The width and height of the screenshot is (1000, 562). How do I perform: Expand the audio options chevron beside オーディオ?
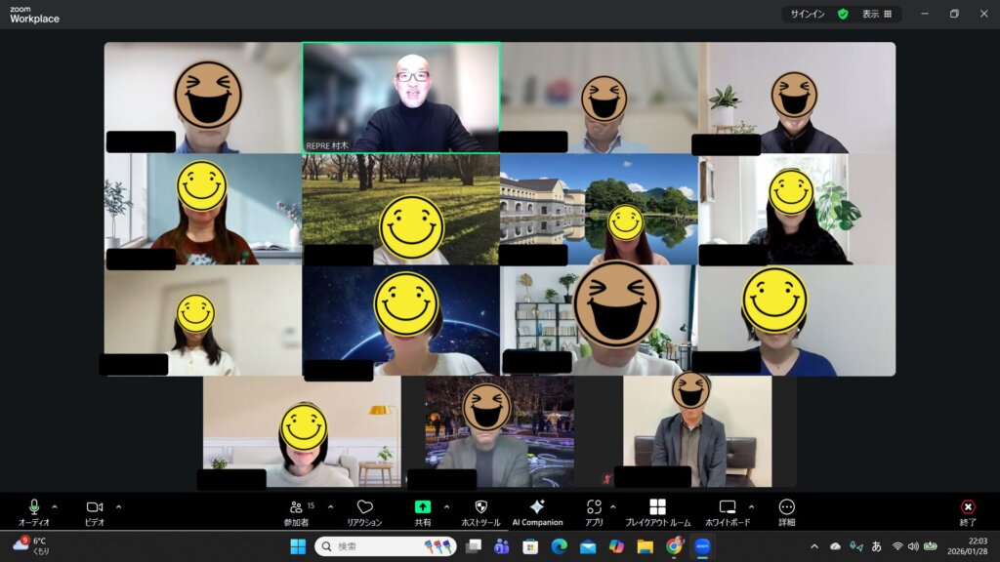pos(55,506)
